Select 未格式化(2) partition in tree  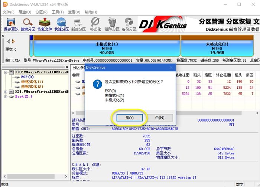(32, 86)
